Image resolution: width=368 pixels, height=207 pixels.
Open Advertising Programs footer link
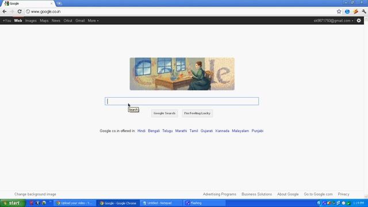point(220,194)
